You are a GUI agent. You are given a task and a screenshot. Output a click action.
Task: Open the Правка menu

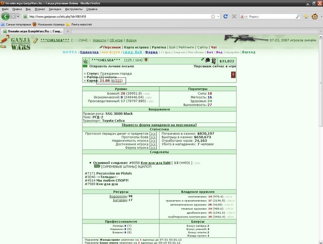tap(17, 9)
